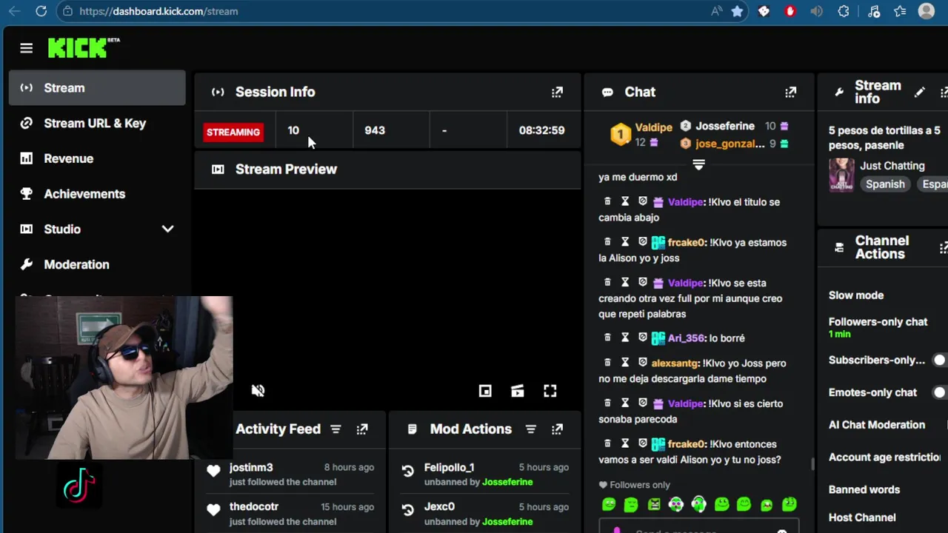Insert the last green emote in row
The height and width of the screenshot is (533, 948).
[790, 505]
